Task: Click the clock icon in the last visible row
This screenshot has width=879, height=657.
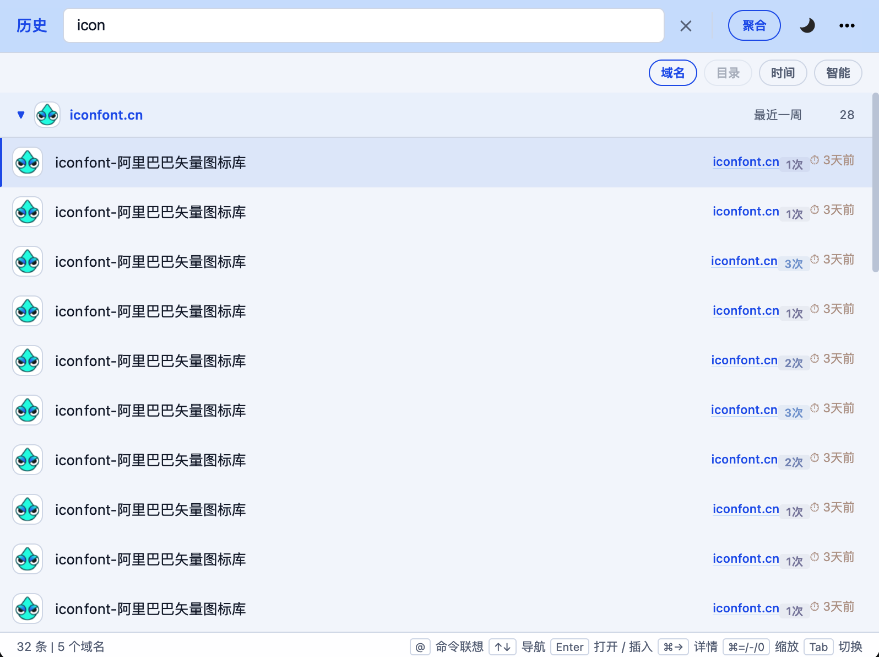Action: point(815,606)
